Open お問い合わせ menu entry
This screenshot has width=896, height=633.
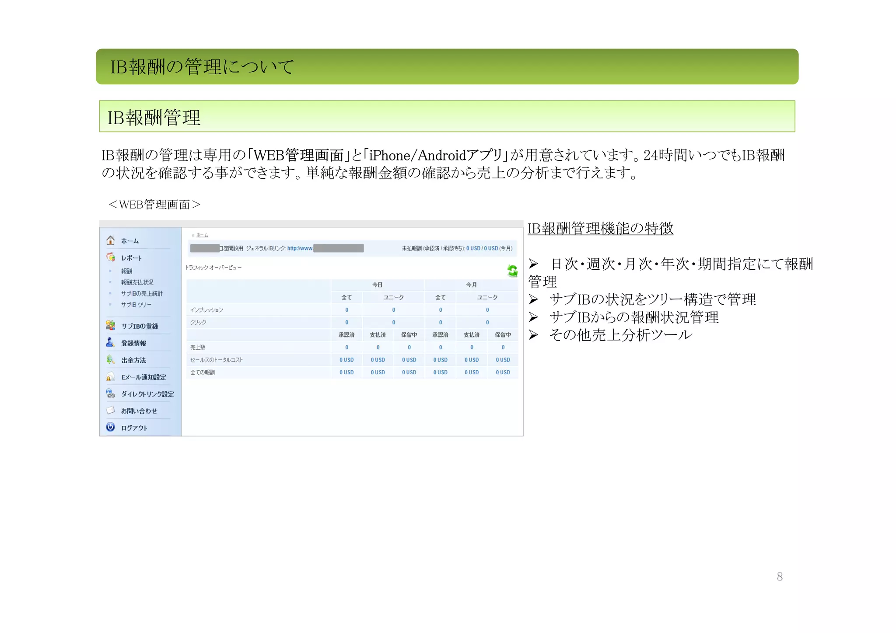(x=139, y=411)
